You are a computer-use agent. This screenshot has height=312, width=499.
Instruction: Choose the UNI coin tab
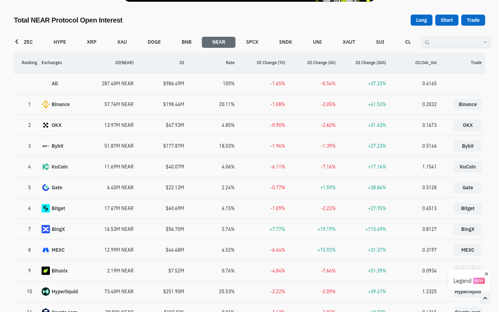click(x=317, y=42)
